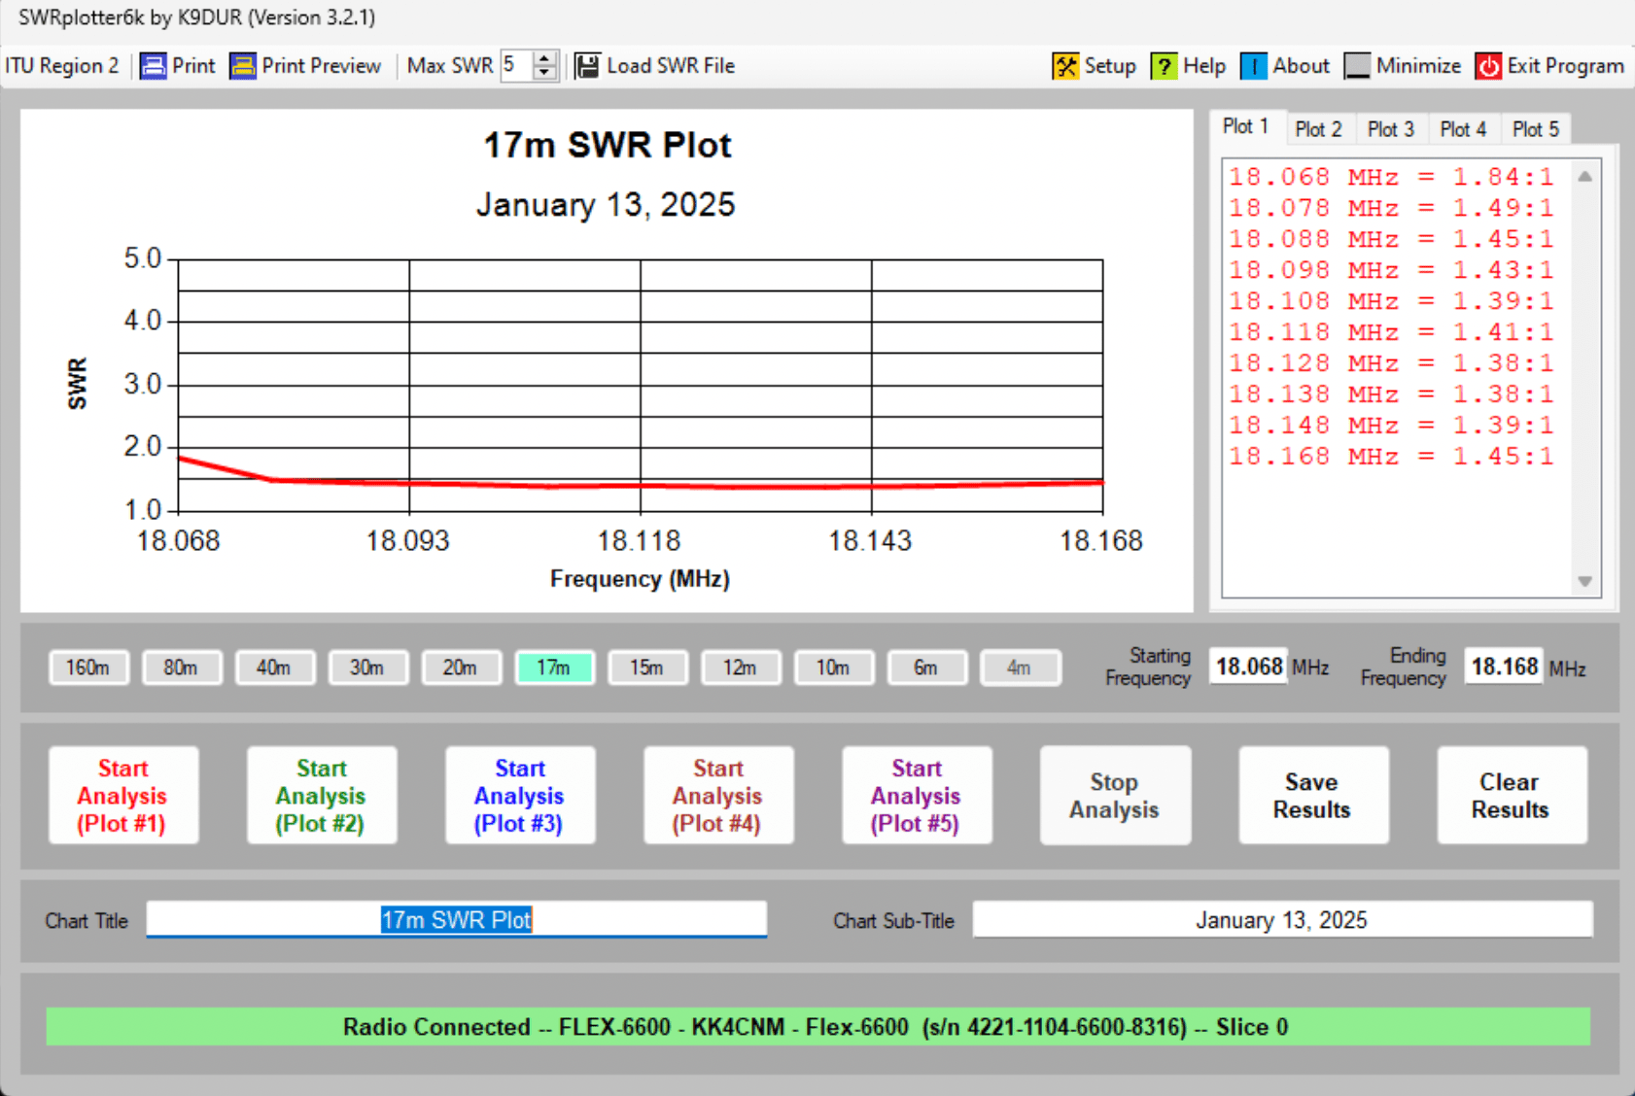This screenshot has height=1096, width=1635.
Task: Click the 18.068 MHz = 1.84:1 result row
Action: 1391,177
